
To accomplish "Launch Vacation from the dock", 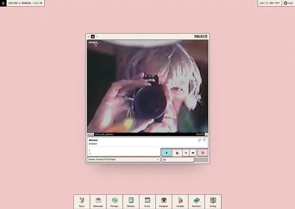I will click(180, 202).
